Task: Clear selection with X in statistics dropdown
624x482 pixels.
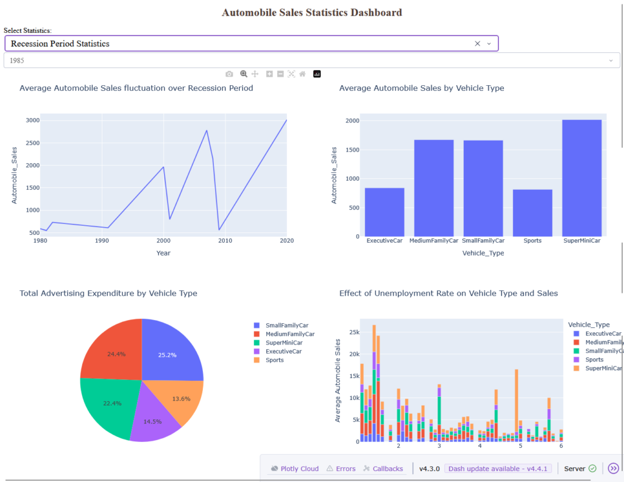Action: [x=478, y=44]
